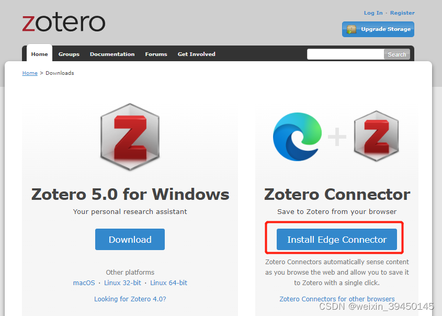Click the Install Edge Connector button
442x316 pixels.
coord(337,239)
